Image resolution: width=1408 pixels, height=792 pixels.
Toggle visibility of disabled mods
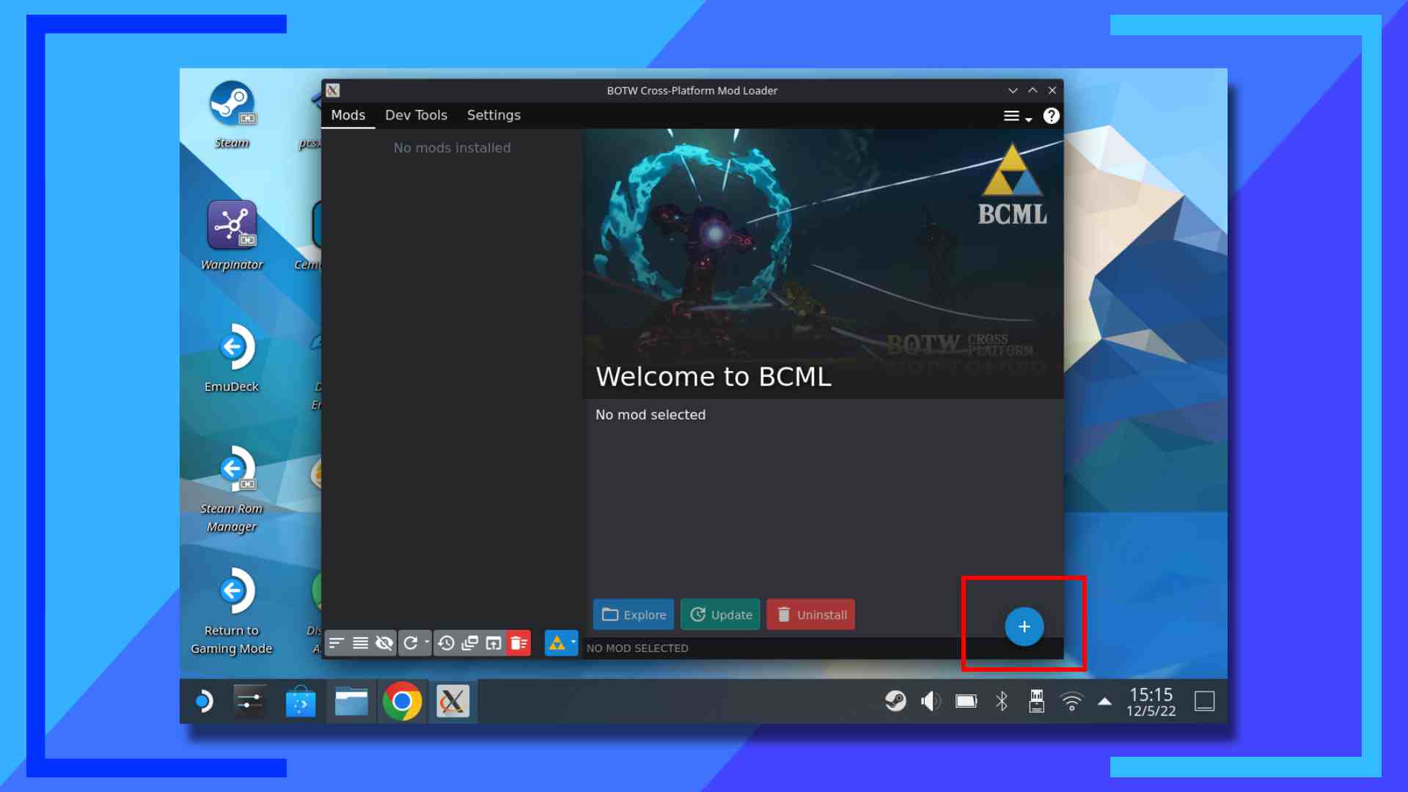(384, 643)
